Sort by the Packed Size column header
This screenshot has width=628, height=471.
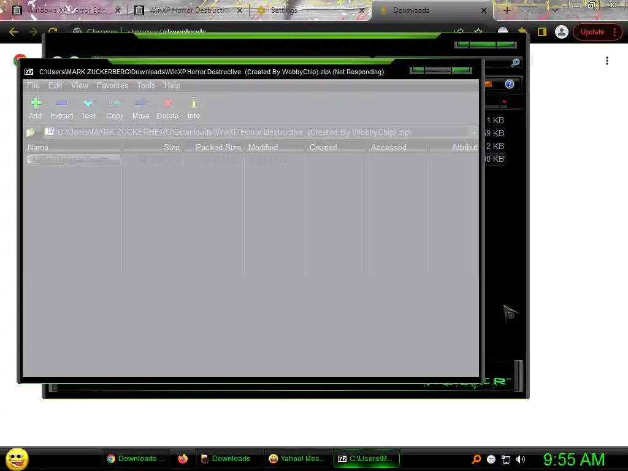pyautogui.click(x=214, y=147)
